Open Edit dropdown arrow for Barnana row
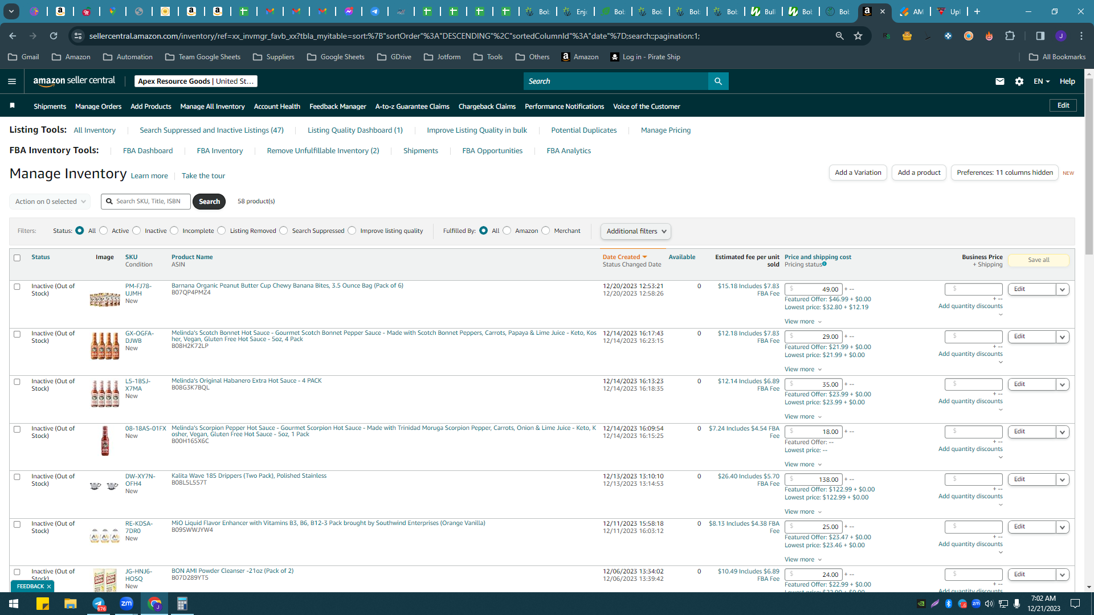Screen dimensions: 1094x615 tap(1063, 290)
